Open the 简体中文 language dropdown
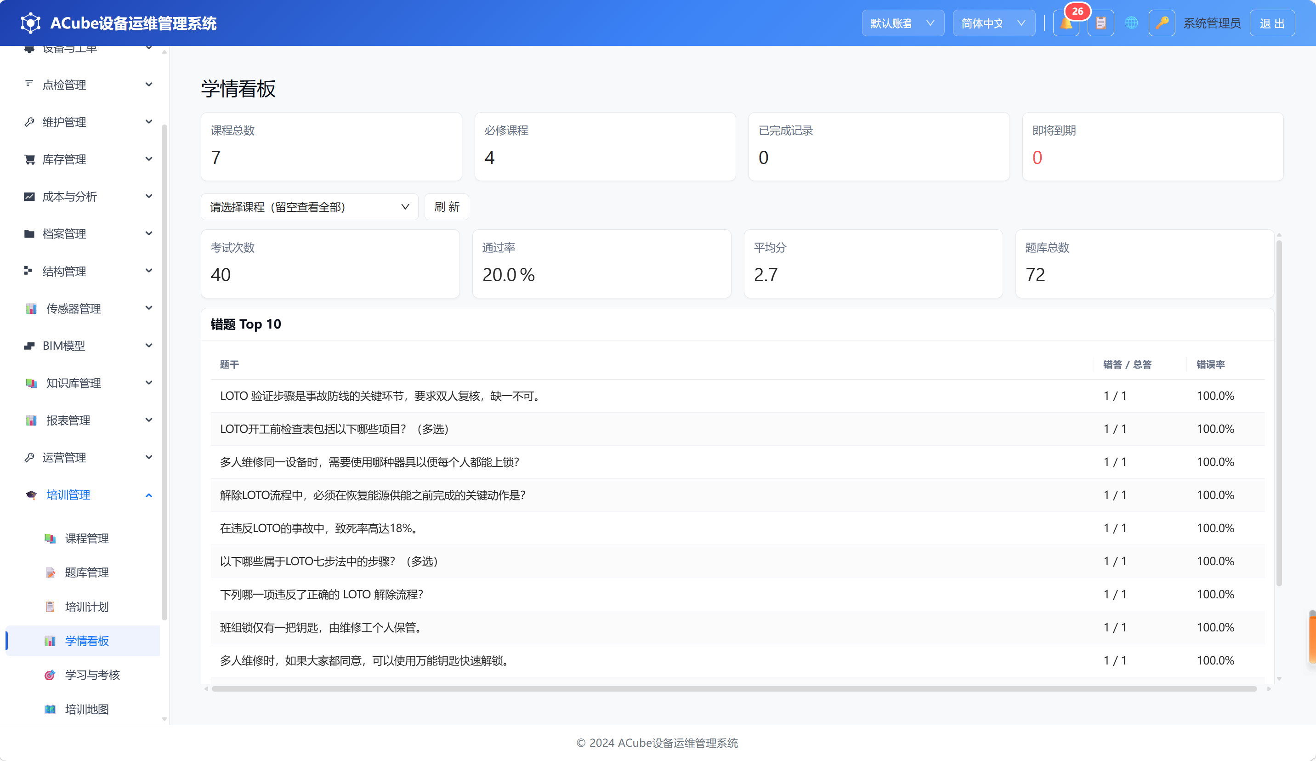This screenshot has width=1316, height=761. point(994,23)
